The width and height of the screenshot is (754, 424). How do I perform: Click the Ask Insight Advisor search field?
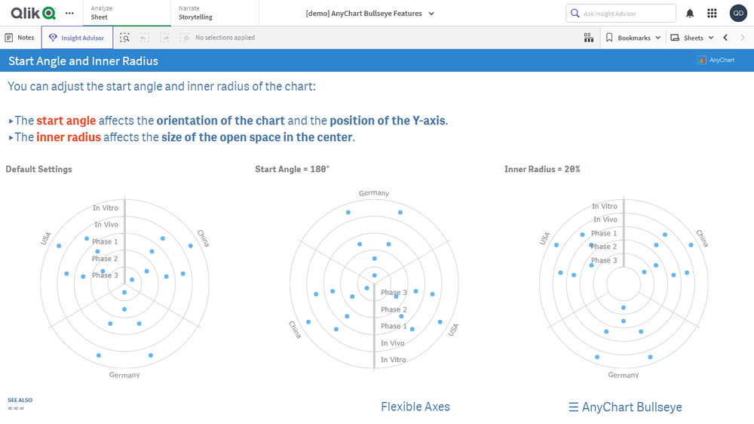pyautogui.click(x=621, y=14)
